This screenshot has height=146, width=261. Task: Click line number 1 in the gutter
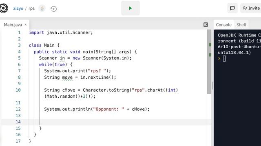(x=19, y=32)
